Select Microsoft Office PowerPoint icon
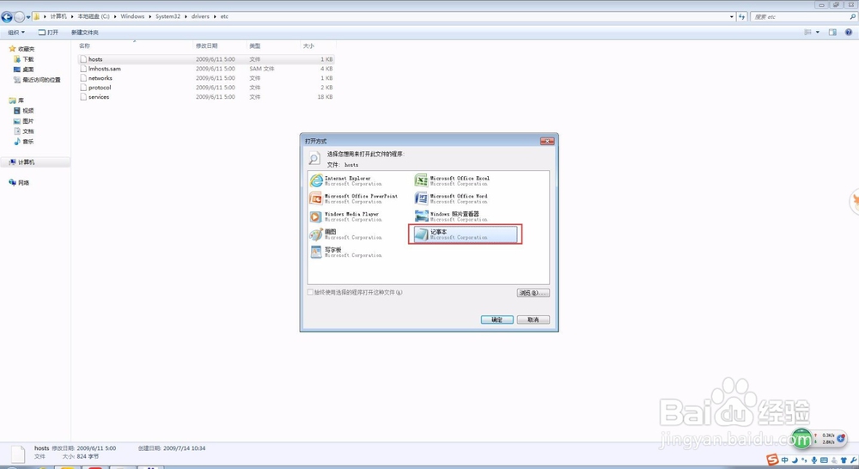 tap(315, 198)
